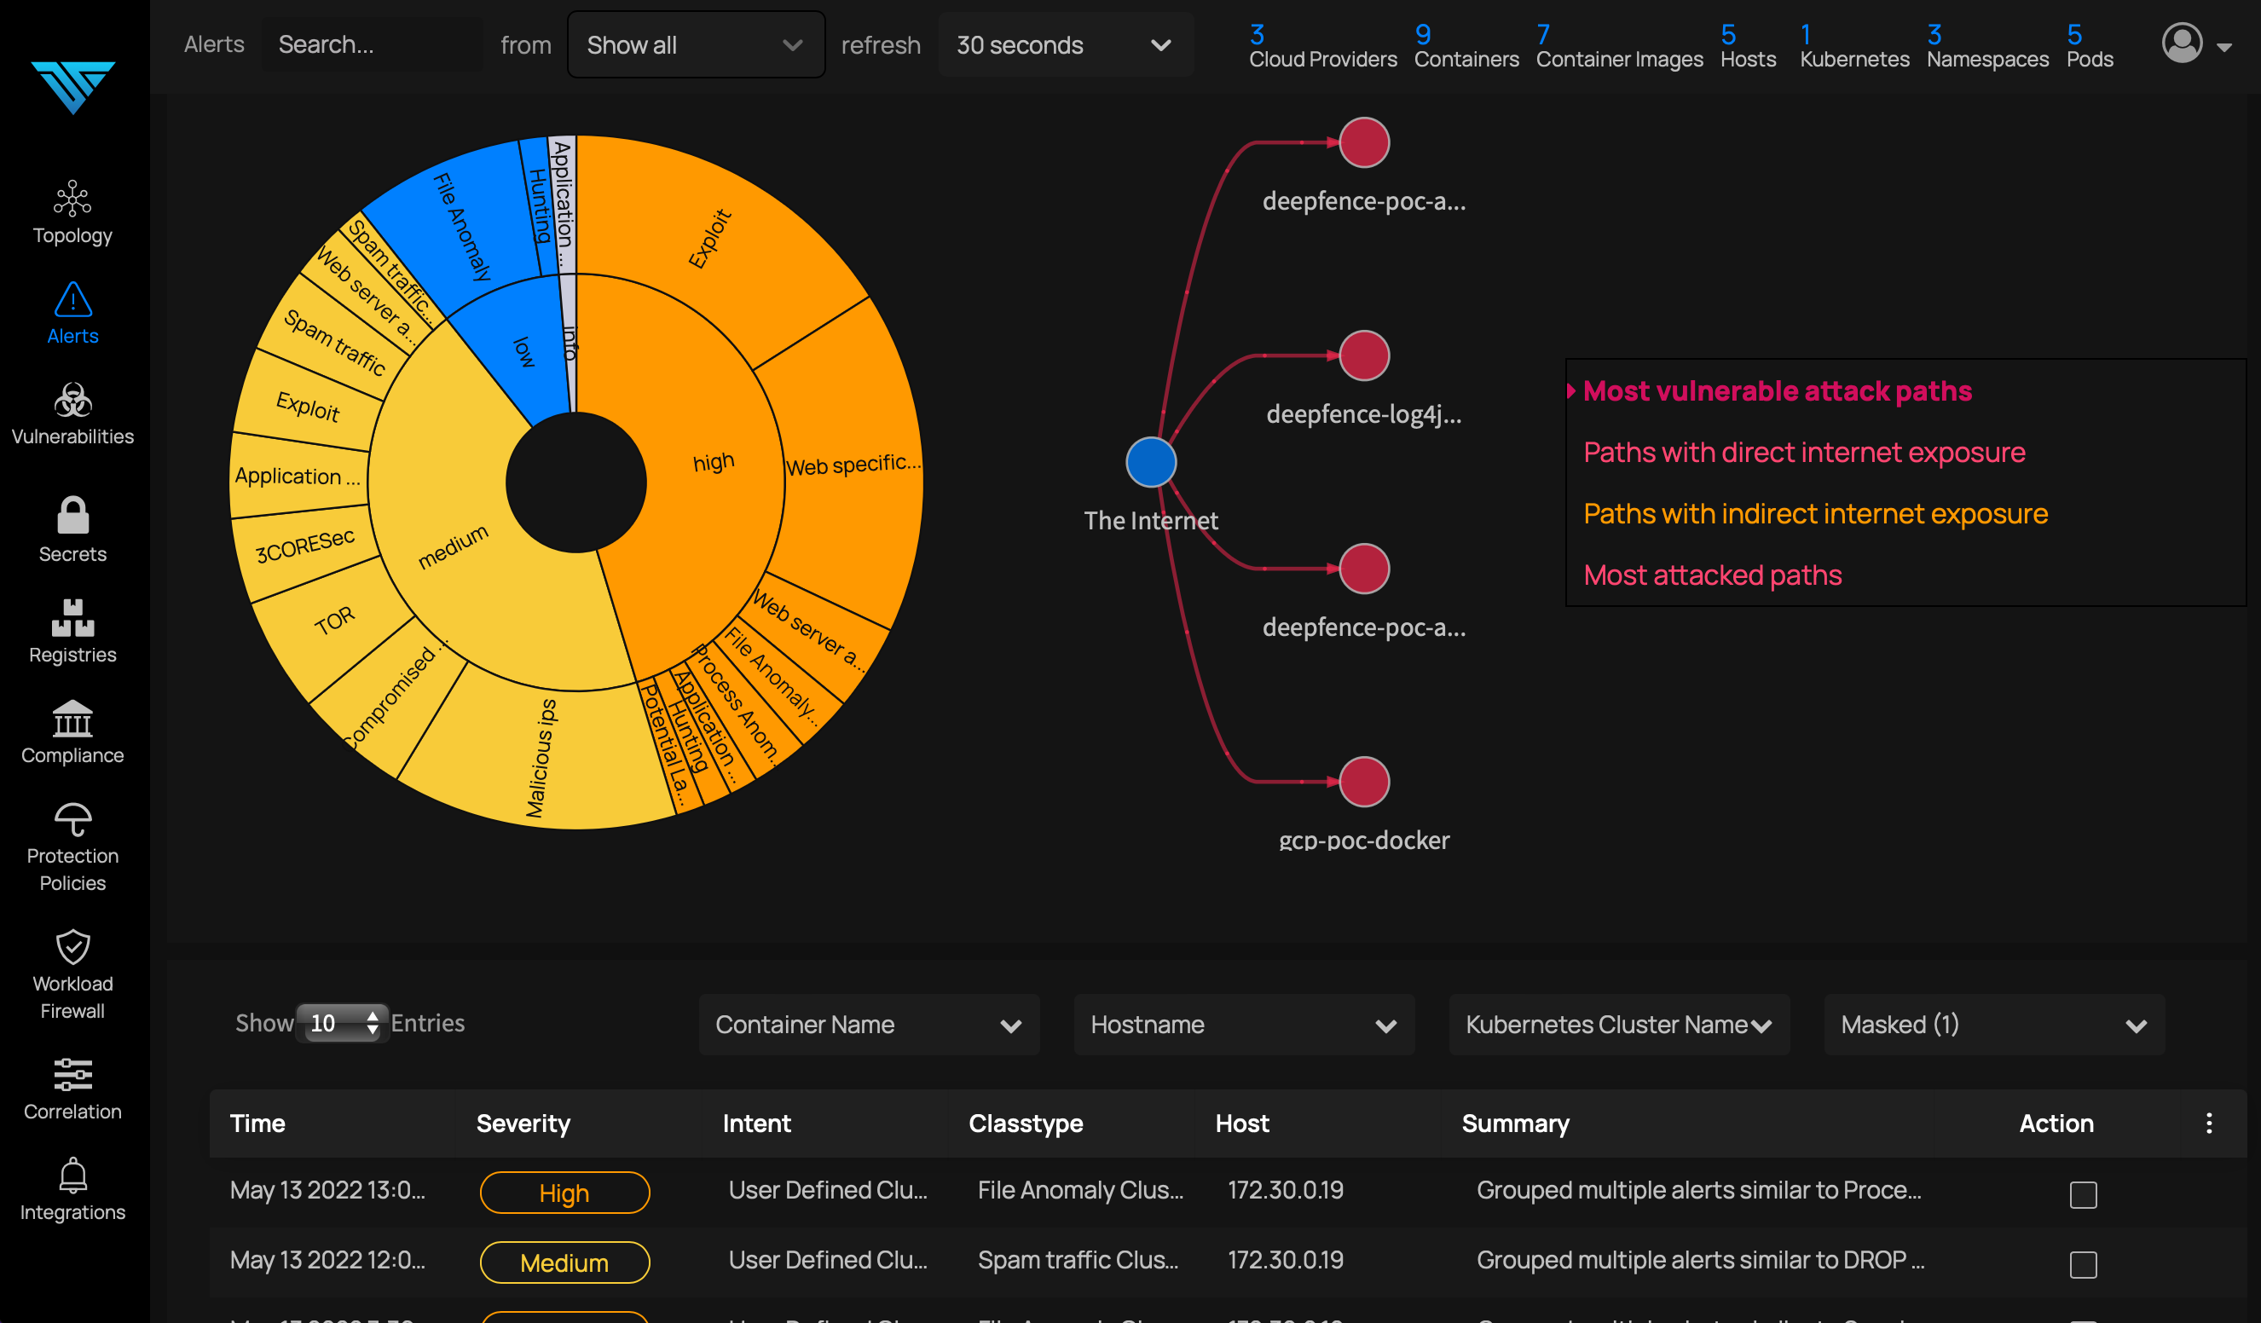
Task: Select the deepfence-poc-a node above gcp-poc-docker
Action: coord(1364,569)
